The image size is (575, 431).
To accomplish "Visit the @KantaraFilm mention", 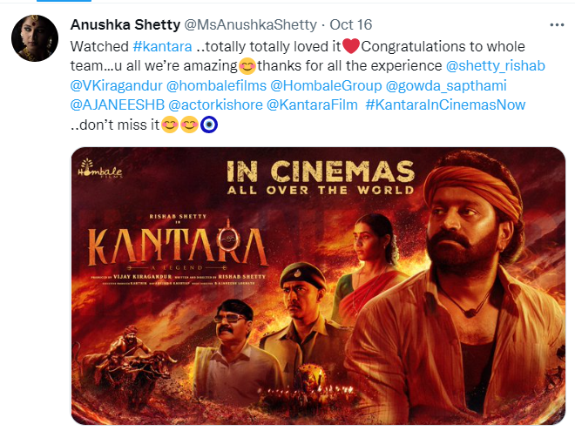I will click(312, 105).
